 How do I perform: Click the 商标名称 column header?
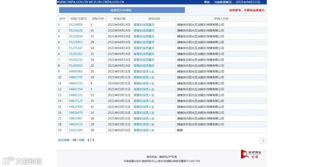(x=154, y=19)
